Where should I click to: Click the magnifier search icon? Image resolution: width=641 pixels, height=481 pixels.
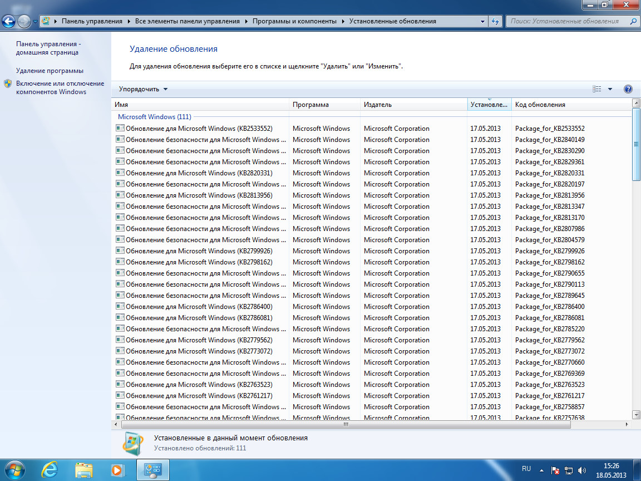[x=633, y=21]
